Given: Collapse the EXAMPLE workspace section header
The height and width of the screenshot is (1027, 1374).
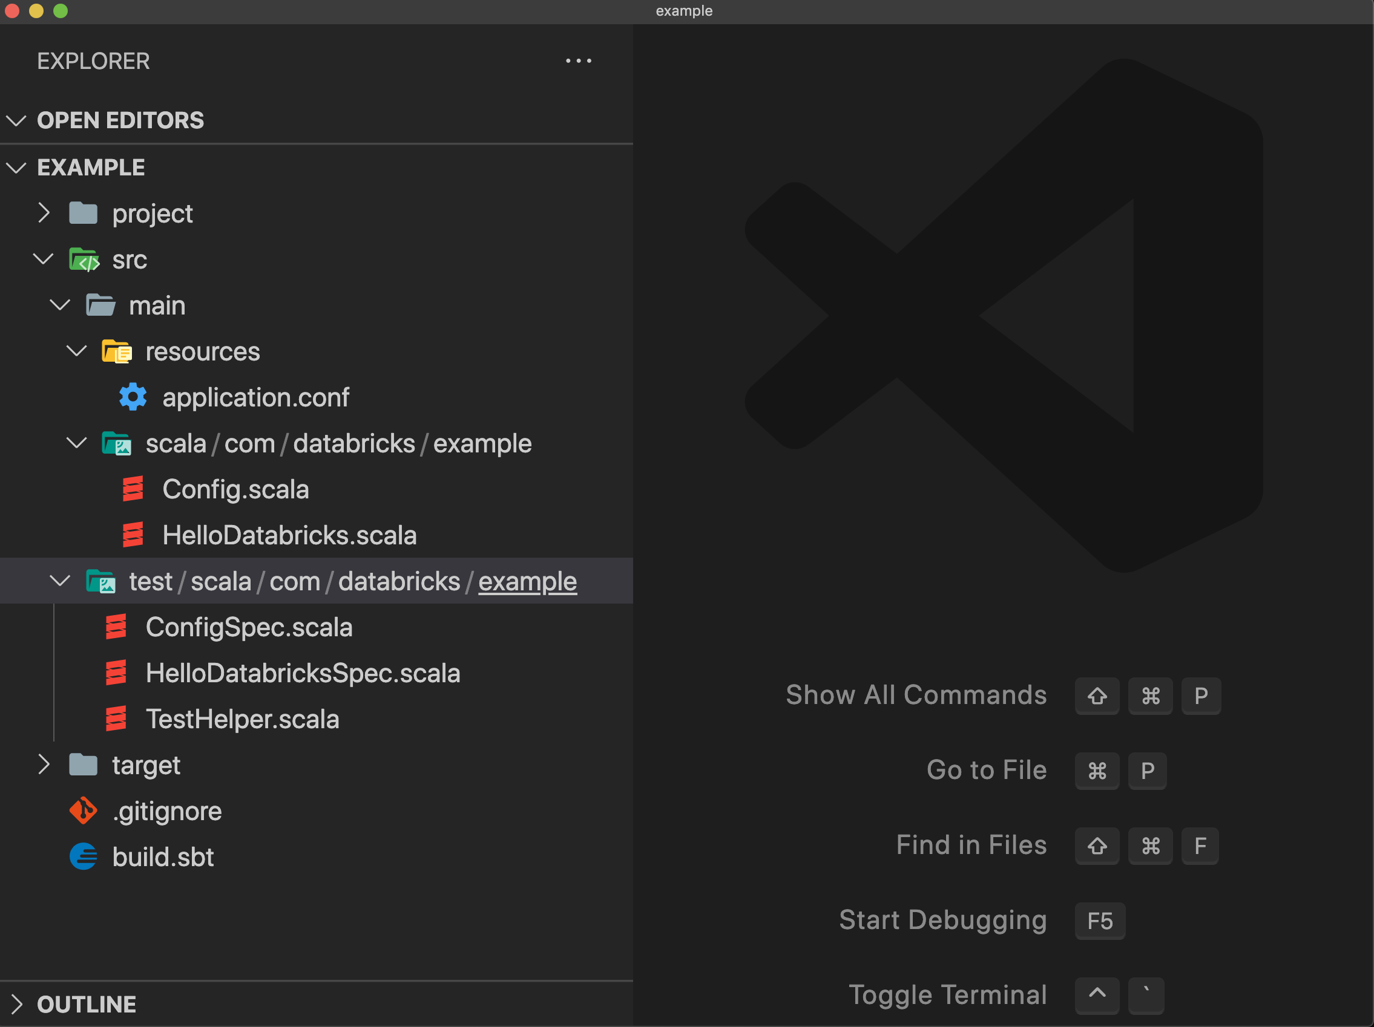Looking at the screenshot, I should click(x=91, y=168).
